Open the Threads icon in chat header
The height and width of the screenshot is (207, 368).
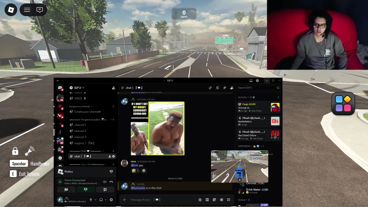point(210,88)
